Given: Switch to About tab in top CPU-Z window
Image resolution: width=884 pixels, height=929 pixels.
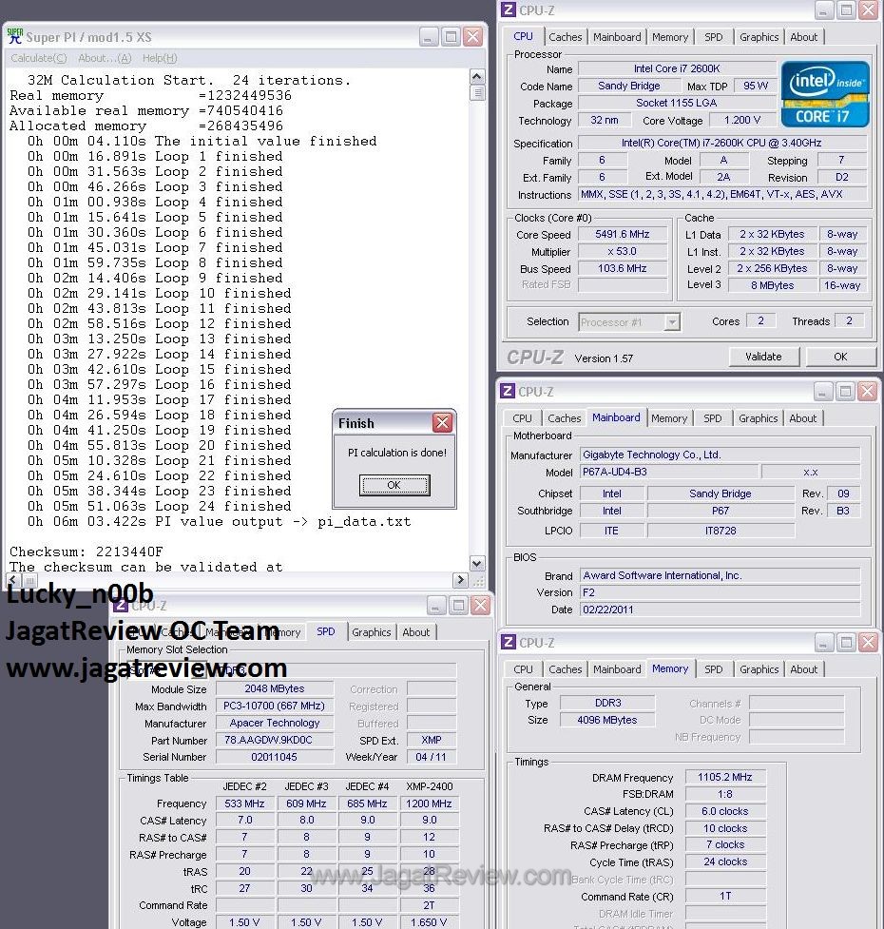Looking at the screenshot, I should 803,37.
